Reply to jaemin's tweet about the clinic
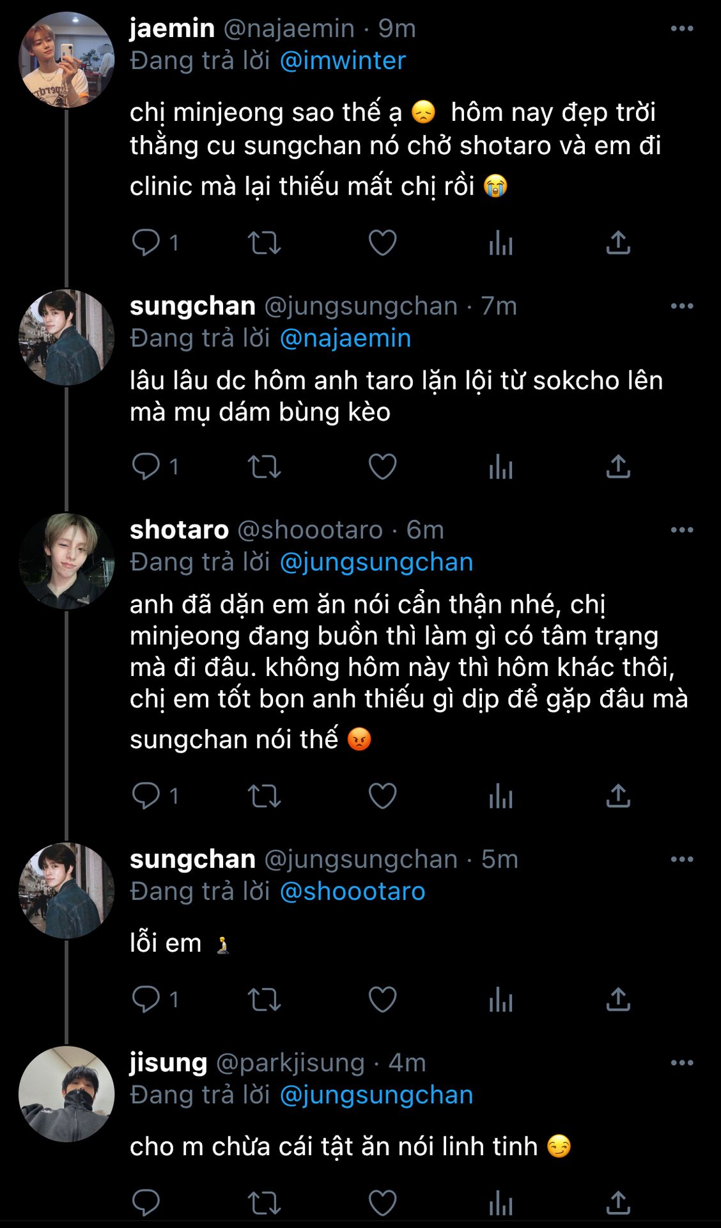Screen dimensions: 721x1228 click(146, 243)
